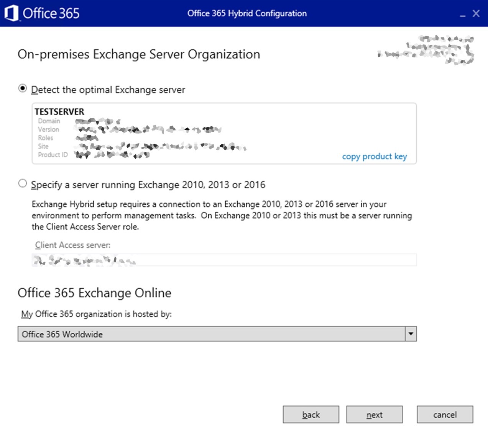Open the Office 365 Worldwide hosting dropdown

click(217, 334)
